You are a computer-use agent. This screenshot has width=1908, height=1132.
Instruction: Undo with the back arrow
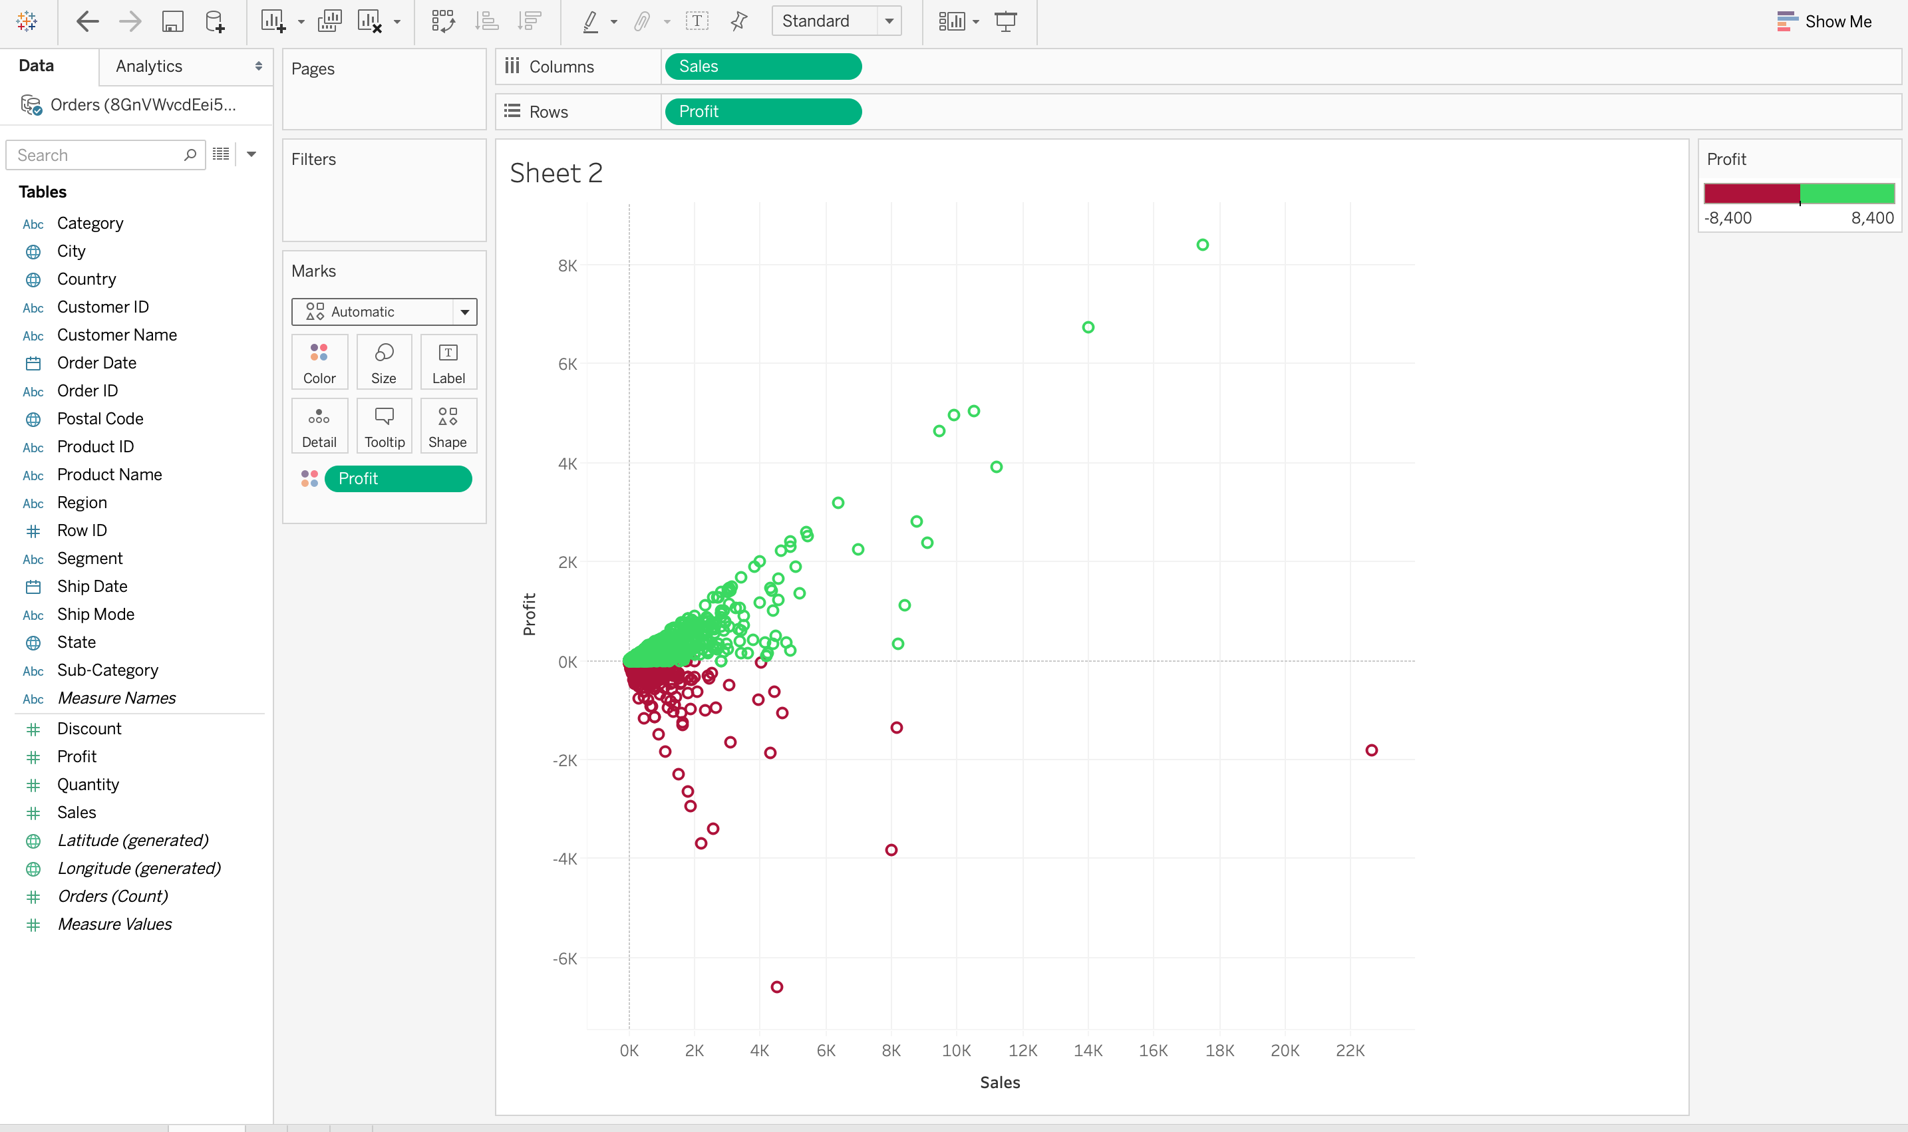click(88, 21)
